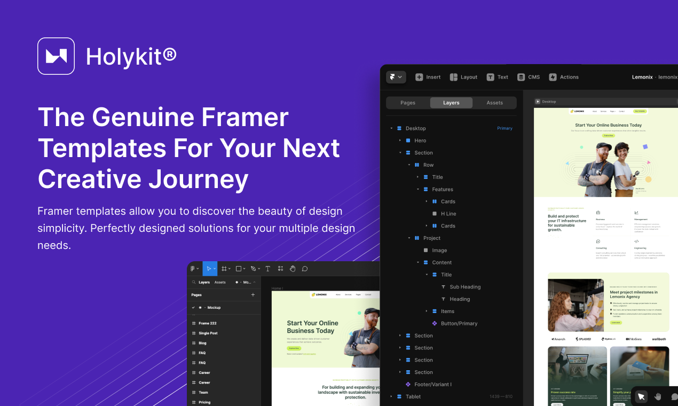Collapse the Features layer

coord(417,189)
